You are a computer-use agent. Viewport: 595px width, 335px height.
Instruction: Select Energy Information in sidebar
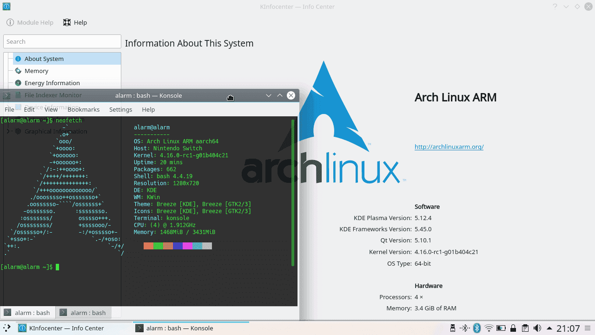[x=67, y=83]
